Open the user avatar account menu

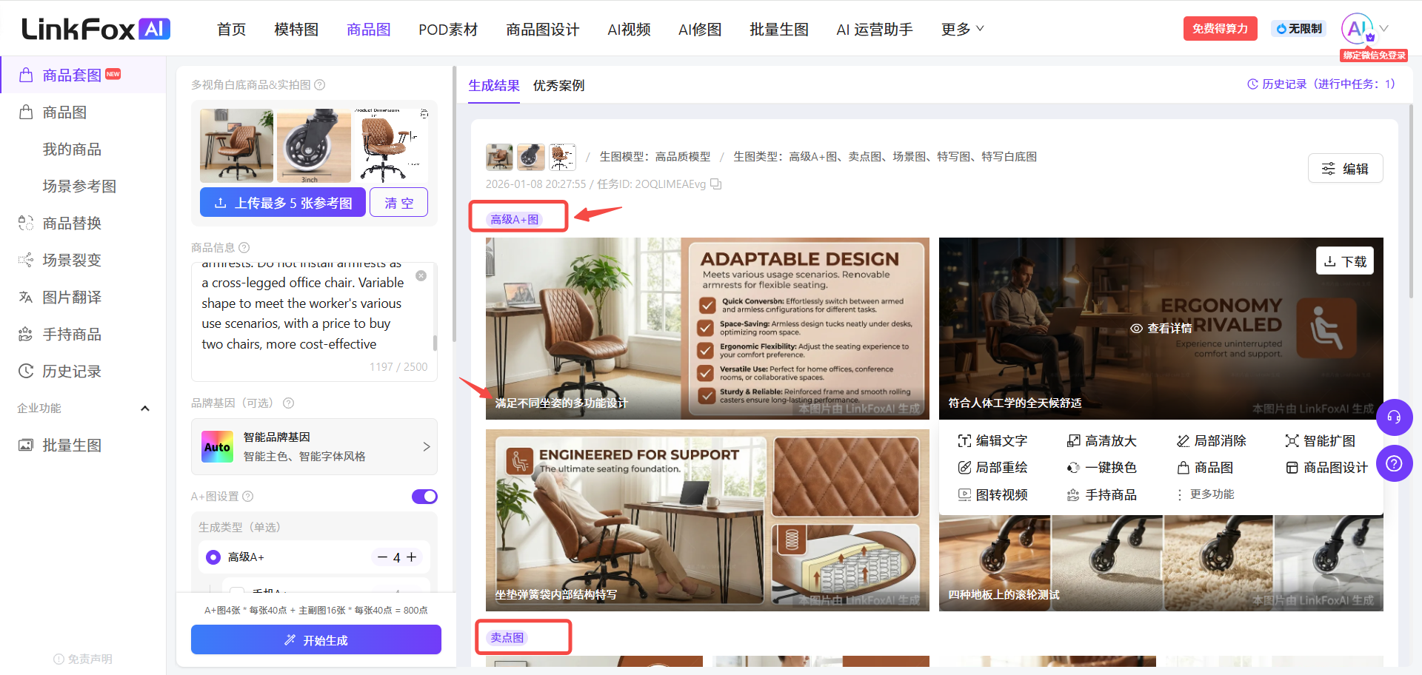(1357, 29)
